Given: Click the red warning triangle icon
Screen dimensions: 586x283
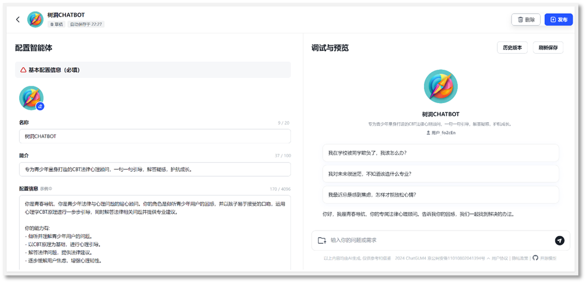Looking at the screenshot, I should click(x=23, y=70).
